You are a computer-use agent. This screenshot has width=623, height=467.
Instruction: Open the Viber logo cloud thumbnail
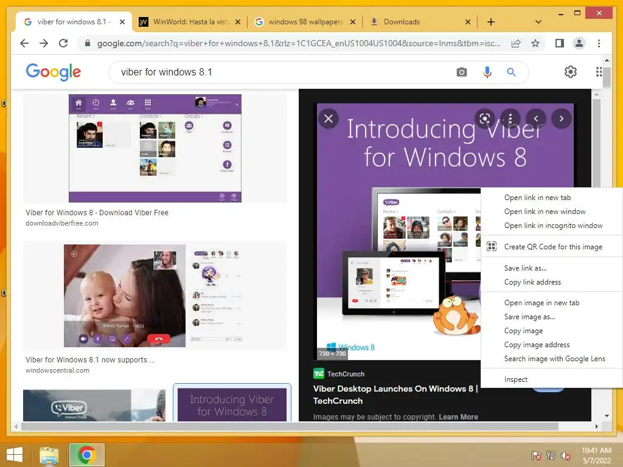coord(94,405)
